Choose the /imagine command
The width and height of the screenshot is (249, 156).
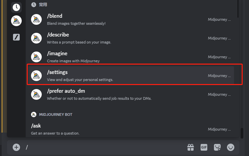[x=131, y=57]
